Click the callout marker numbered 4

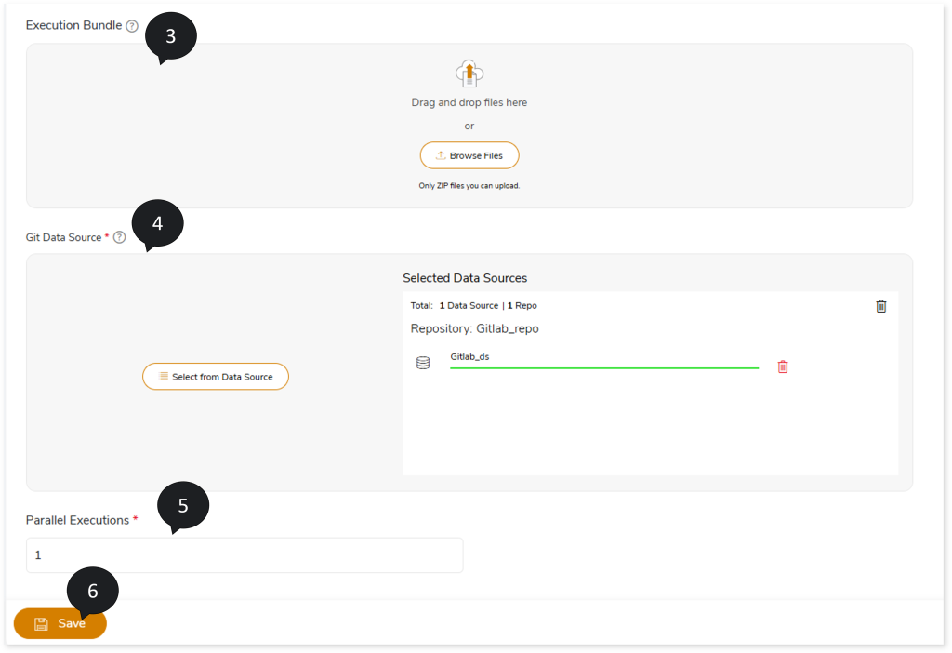(157, 223)
